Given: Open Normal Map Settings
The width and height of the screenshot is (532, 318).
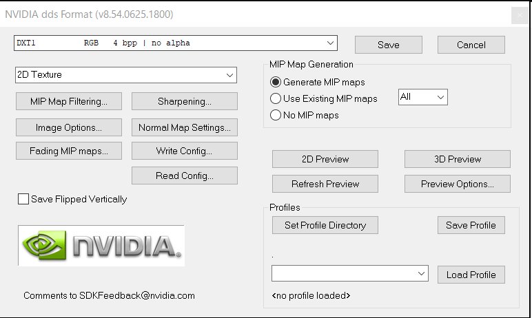Looking at the screenshot, I should tap(184, 127).
